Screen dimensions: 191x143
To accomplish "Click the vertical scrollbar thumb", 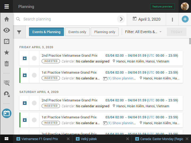I will click(190, 41).
